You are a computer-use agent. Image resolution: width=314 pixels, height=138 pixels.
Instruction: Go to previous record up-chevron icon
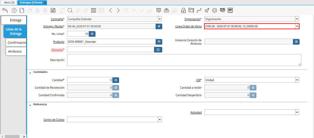pos(134,10)
